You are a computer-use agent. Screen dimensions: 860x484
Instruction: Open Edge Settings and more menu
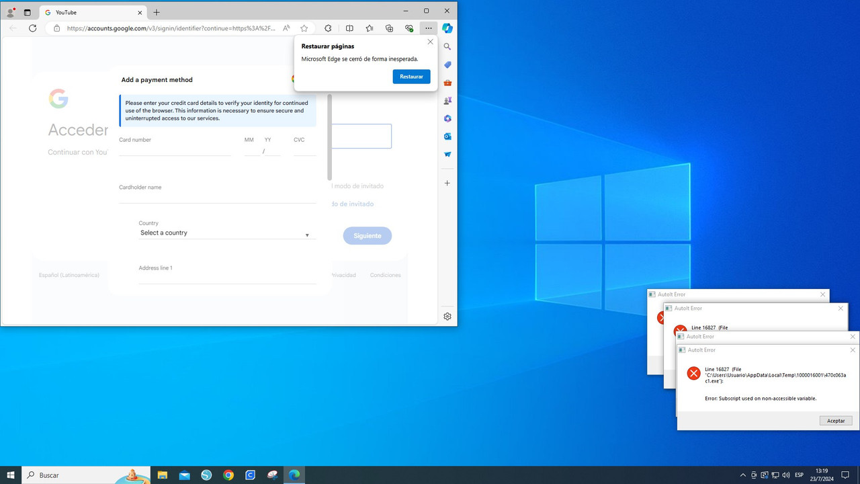tap(429, 28)
